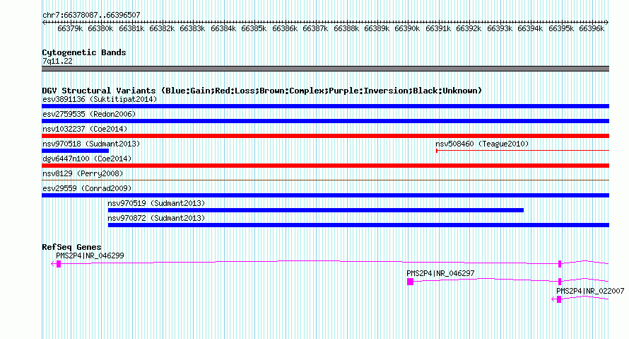Click esv2759535 (Redon2006) variant label
629x339 pixels.
(89, 114)
